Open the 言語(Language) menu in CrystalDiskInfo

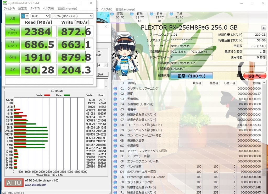pyautogui.click(x=125, y=9)
